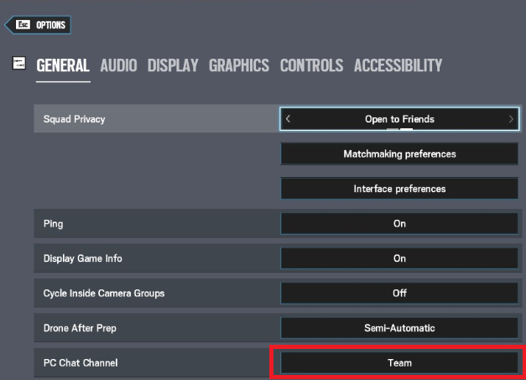Click the Esc key icon
Image resolution: width=526 pixels, height=380 pixels.
click(23, 25)
